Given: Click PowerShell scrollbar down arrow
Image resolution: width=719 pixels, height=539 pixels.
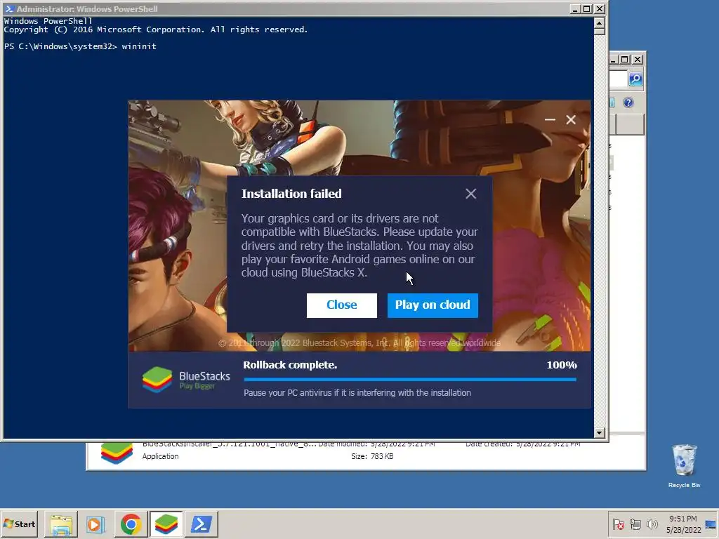Looking at the screenshot, I should (600, 432).
